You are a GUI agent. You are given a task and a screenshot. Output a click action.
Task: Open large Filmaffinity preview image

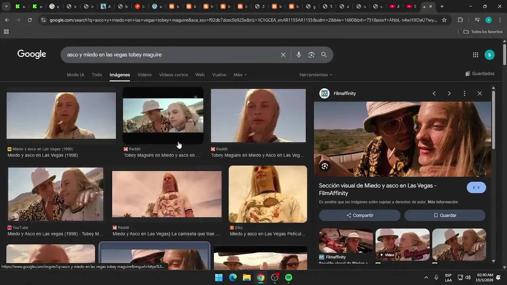point(402,139)
